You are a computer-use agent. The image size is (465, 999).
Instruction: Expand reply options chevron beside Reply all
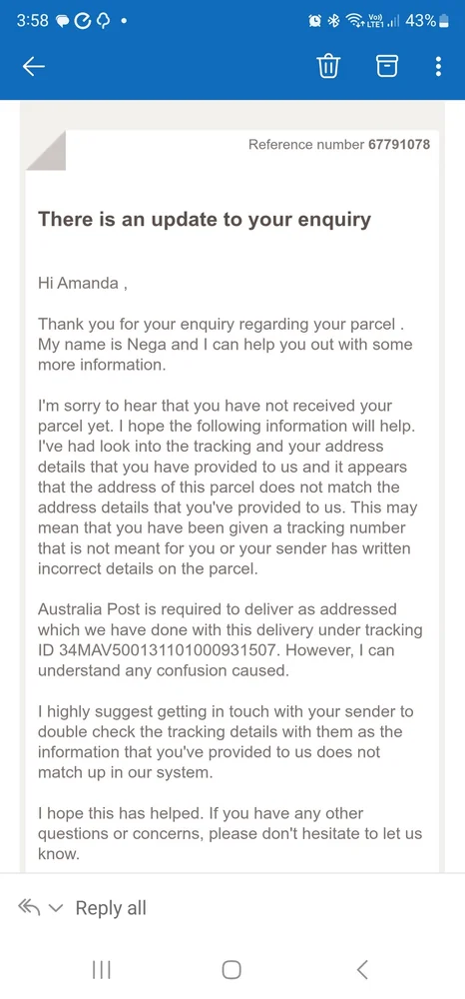[x=56, y=908]
